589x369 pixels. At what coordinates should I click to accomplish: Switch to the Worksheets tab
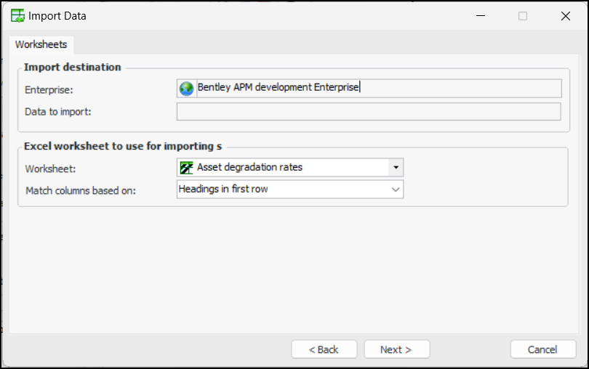(x=41, y=44)
